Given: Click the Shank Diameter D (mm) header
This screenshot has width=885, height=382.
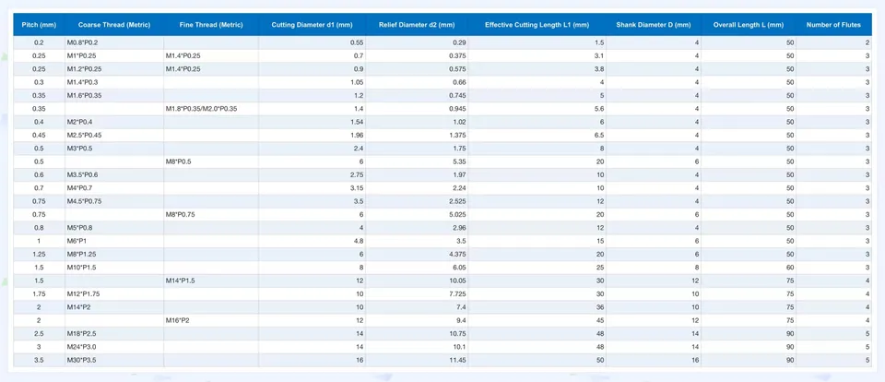Looking at the screenshot, I should [x=654, y=25].
